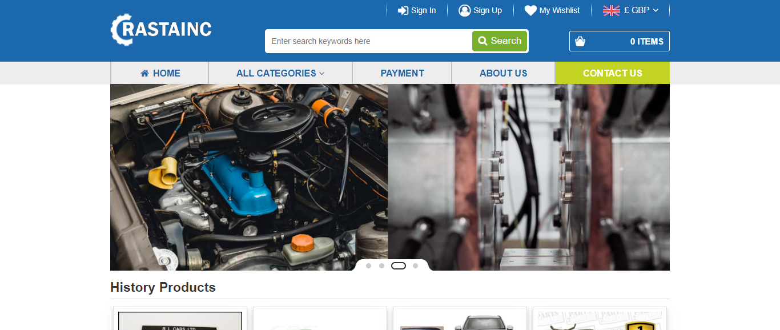The image size is (780, 330).
Task: Click the UK flag currency icon
Action: pos(611,10)
